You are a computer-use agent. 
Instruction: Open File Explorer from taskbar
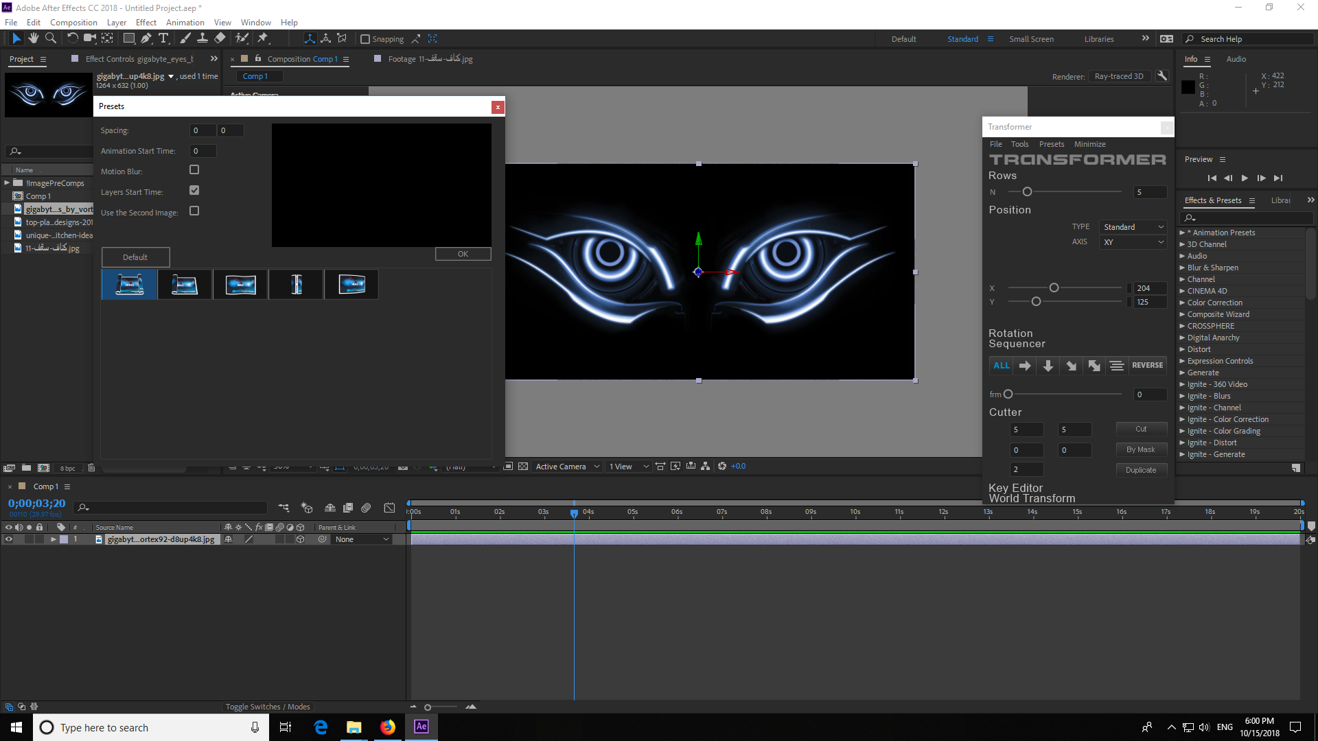coord(354,727)
